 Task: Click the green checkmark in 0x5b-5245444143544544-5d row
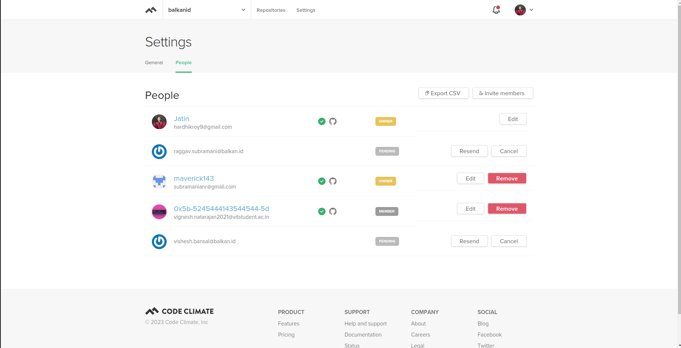tap(322, 211)
